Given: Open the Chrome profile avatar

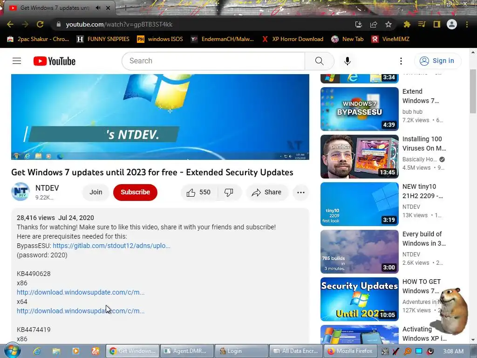Looking at the screenshot, I should [452, 24].
